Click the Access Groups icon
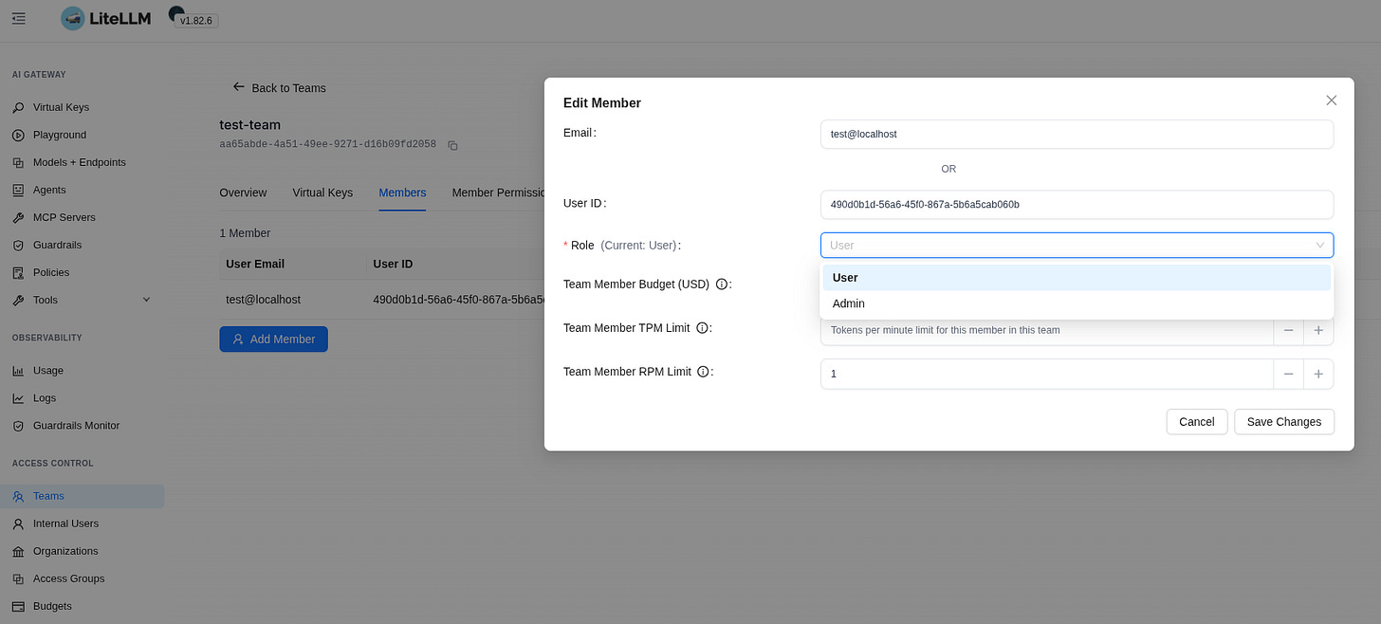1381x624 pixels. coord(18,578)
